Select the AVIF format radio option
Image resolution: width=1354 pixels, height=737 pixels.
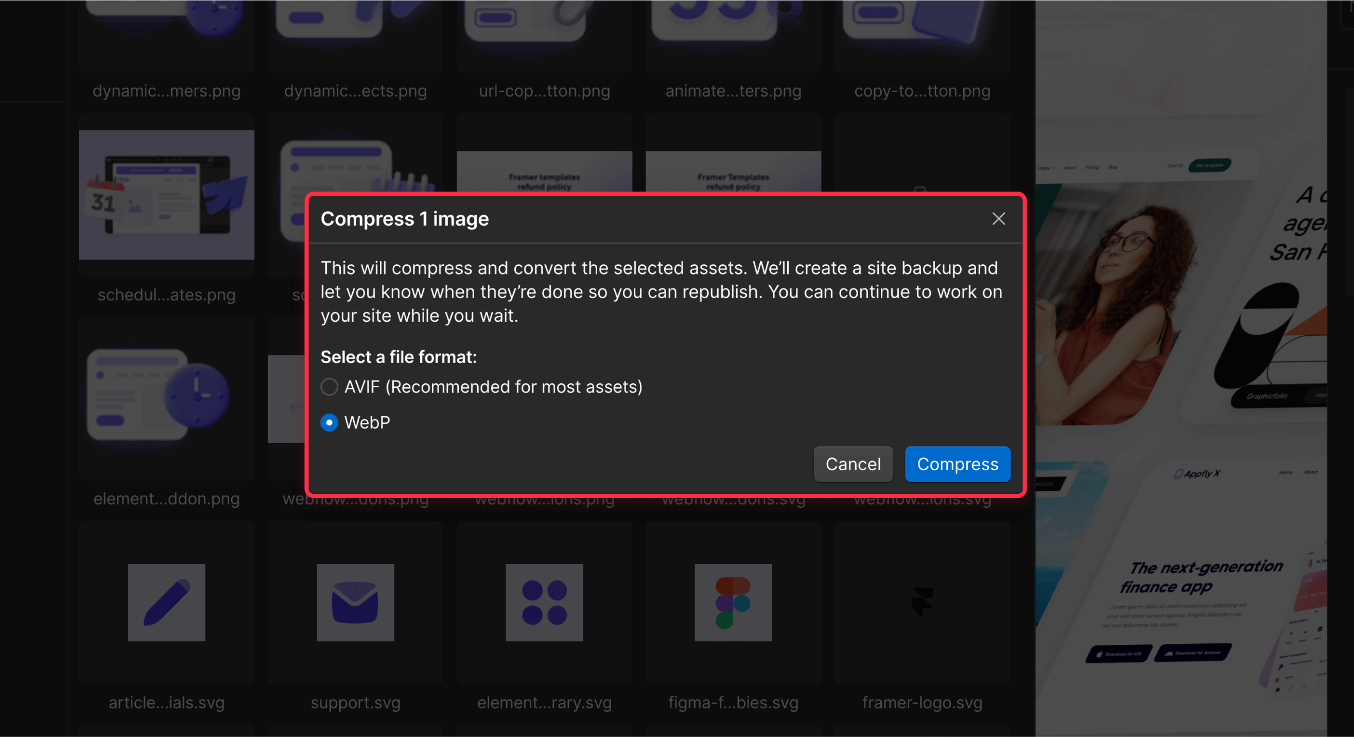click(329, 387)
